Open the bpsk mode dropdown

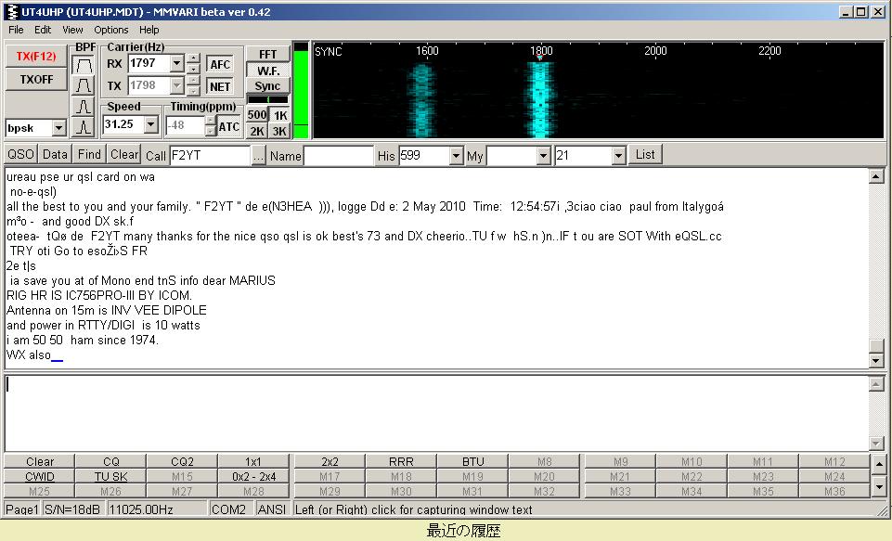(x=58, y=128)
